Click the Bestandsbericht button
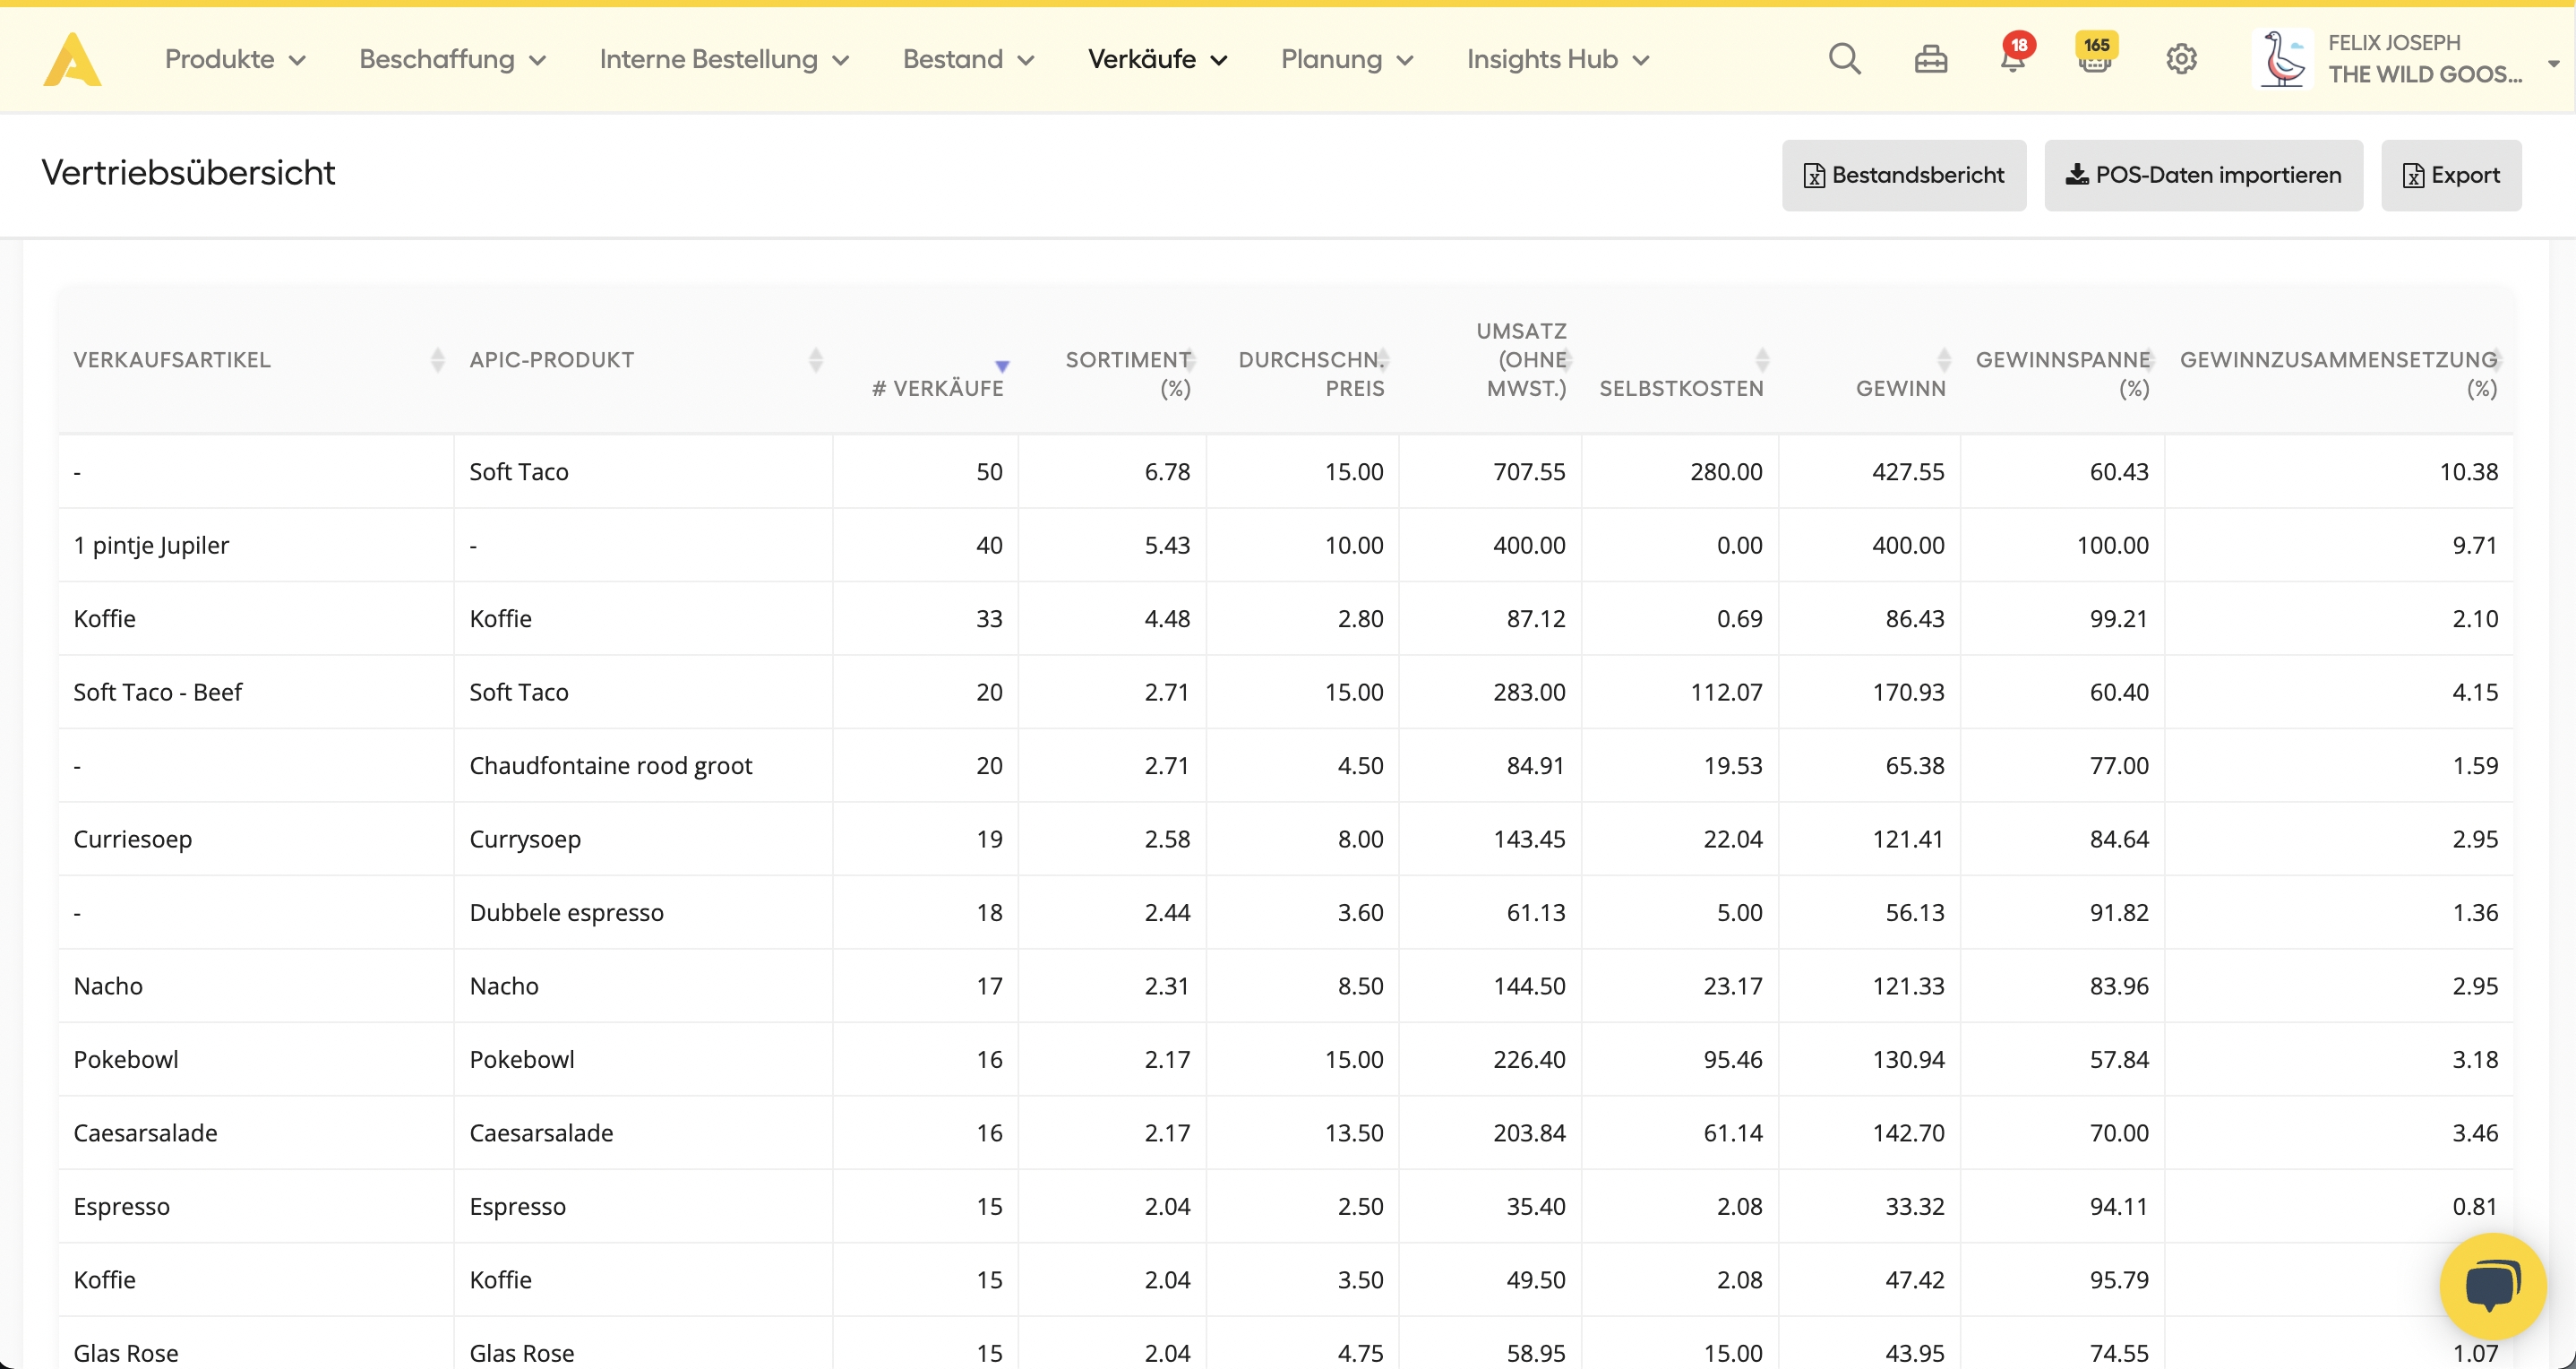 point(1903,176)
